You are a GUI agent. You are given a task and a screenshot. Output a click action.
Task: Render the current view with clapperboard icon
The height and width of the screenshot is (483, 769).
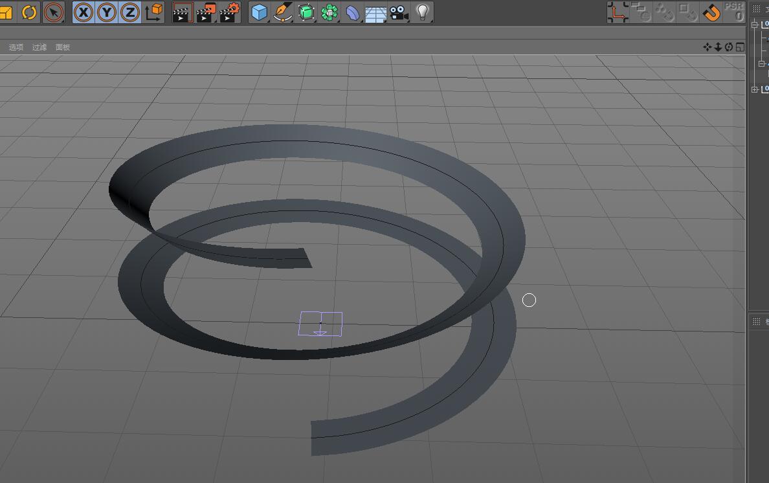[x=183, y=12]
